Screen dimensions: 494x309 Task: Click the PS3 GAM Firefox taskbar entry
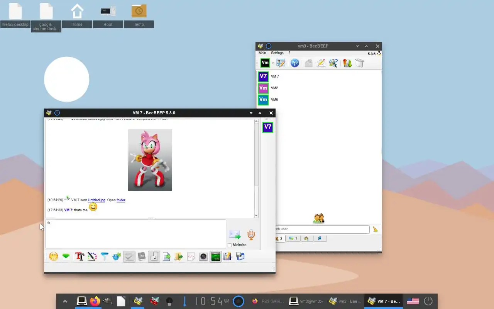[x=268, y=301]
